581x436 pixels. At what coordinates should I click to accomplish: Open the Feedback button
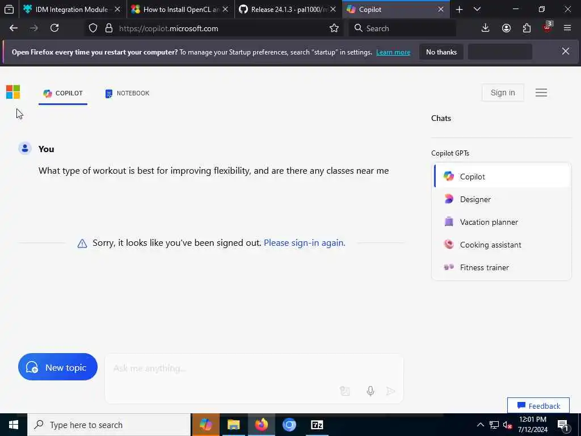point(538,405)
